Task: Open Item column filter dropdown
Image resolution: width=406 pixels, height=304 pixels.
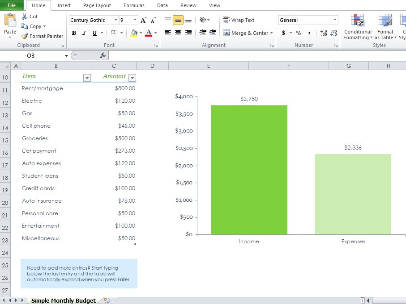Action: [87, 78]
